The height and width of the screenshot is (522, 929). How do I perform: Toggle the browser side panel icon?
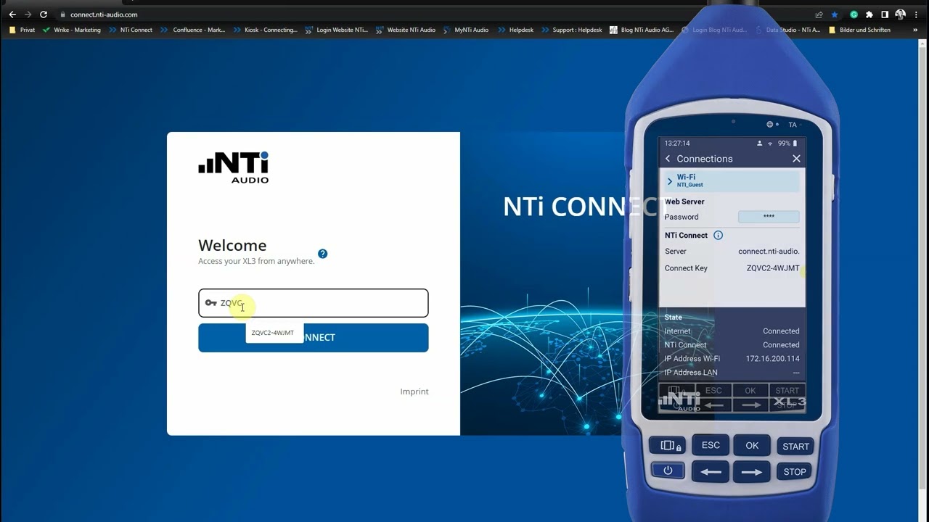[x=885, y=14]
